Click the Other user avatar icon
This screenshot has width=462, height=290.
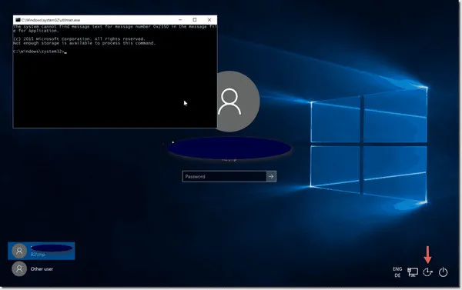pos(19,268)
